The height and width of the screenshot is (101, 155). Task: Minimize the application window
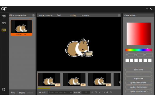click(147, 9)
